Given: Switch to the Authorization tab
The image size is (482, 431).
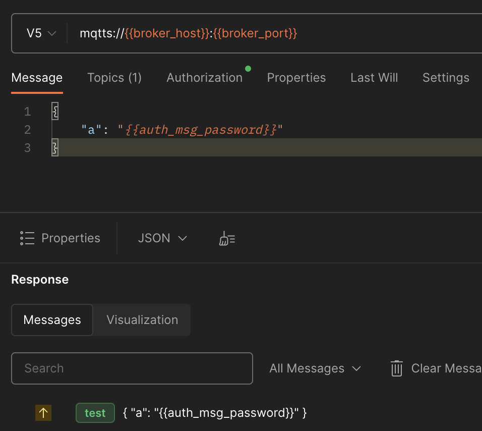Looking at the screenshot, I should coord(204,77).
